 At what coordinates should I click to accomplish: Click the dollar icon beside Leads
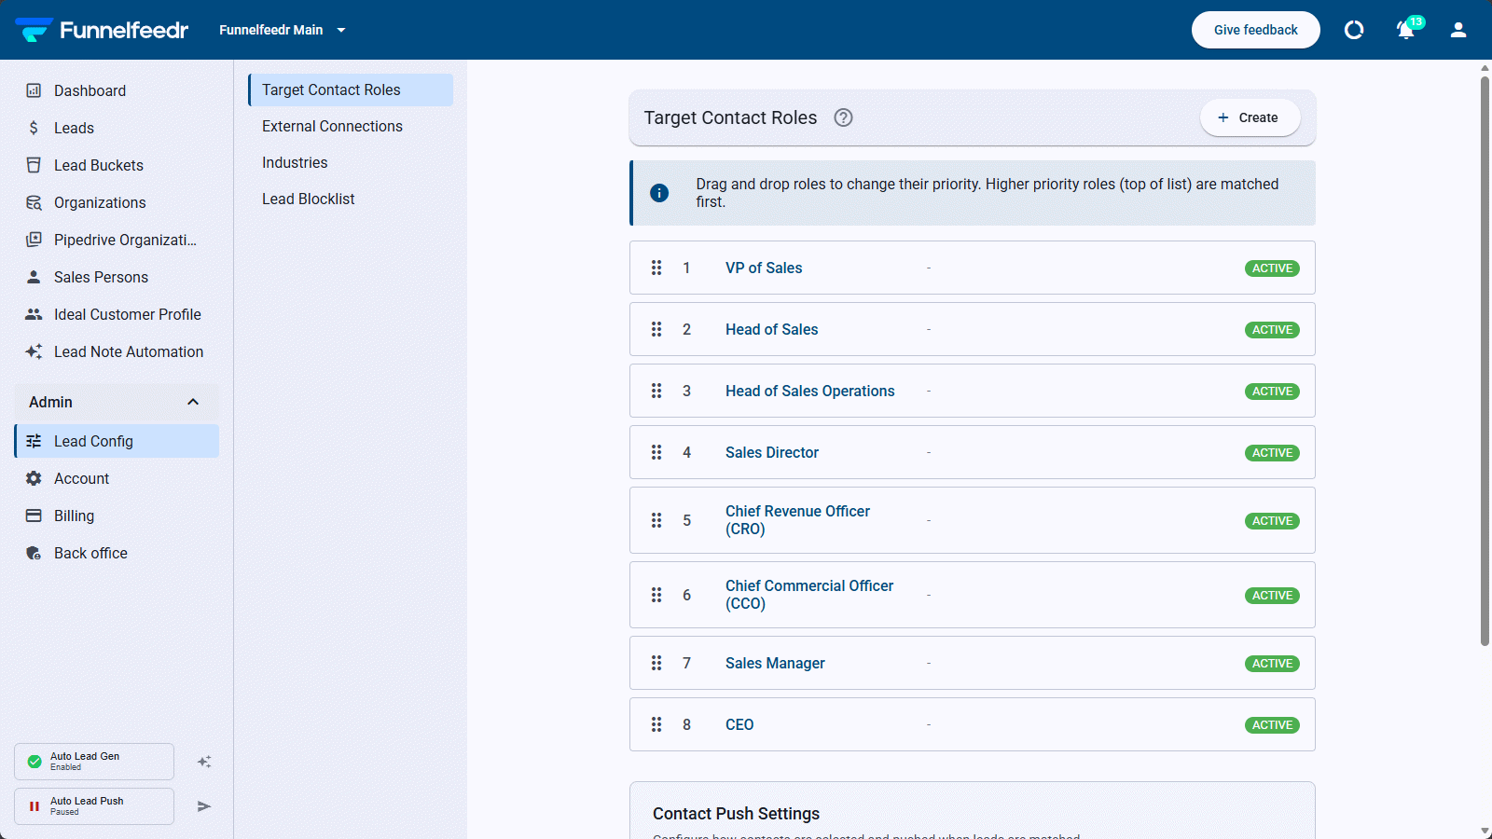pos(34,128)
